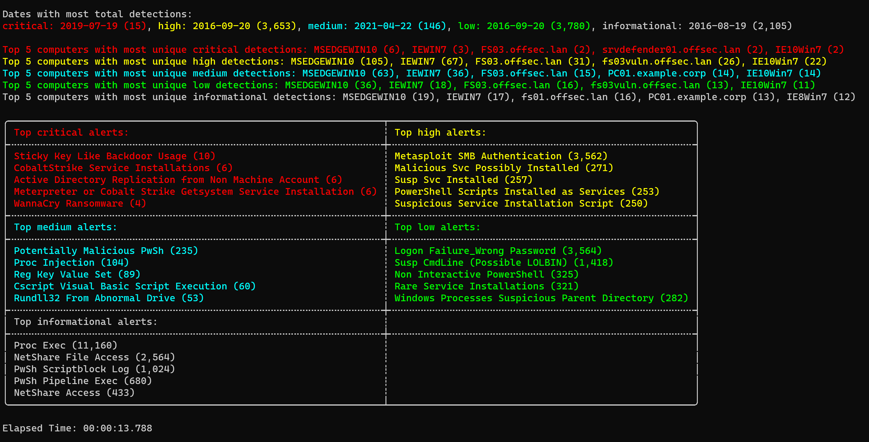Select the Elapsed Time value
The width and height of the screenshot is (869, 442).
117,428
